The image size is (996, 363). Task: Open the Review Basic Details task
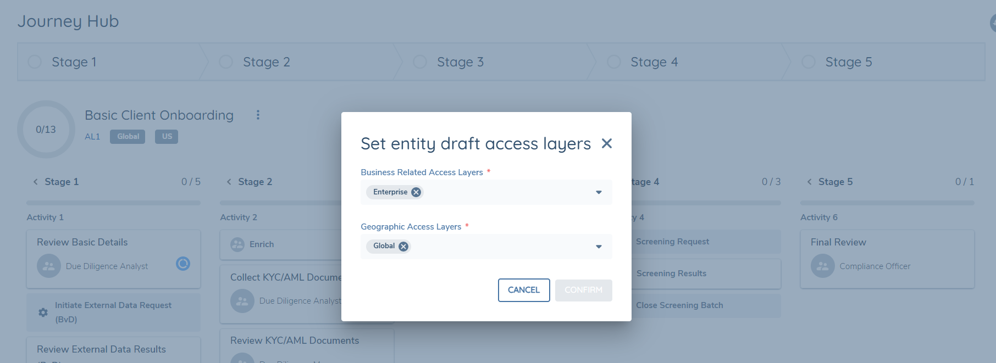pyautogui.click(x=114, y=259)
